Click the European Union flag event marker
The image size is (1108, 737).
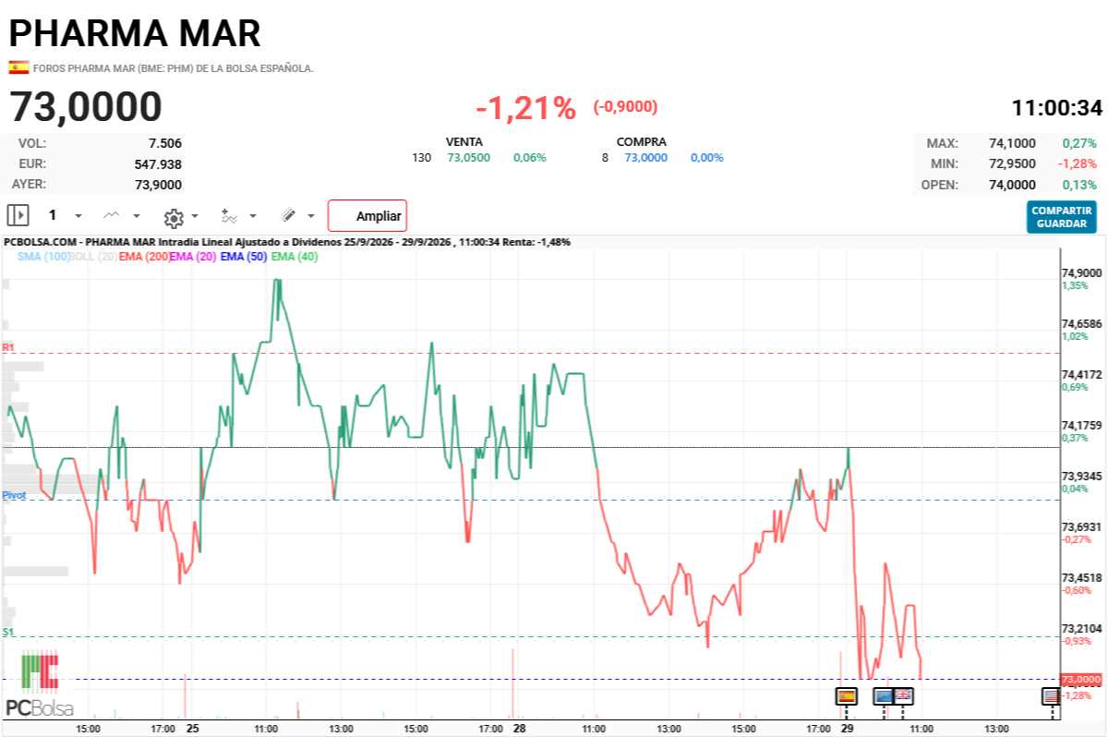pos(884,695)
